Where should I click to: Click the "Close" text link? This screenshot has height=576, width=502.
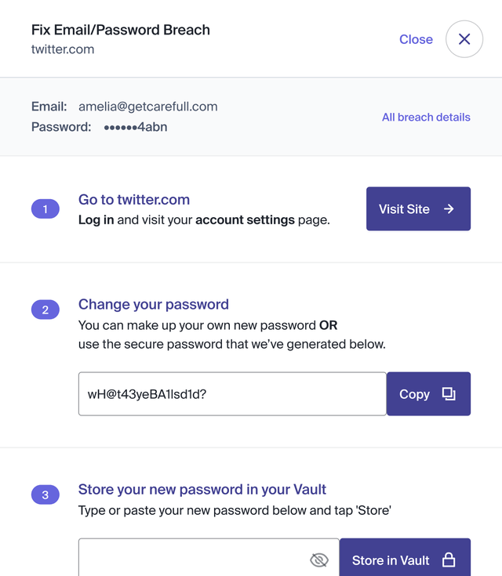[x=416, y=39]
